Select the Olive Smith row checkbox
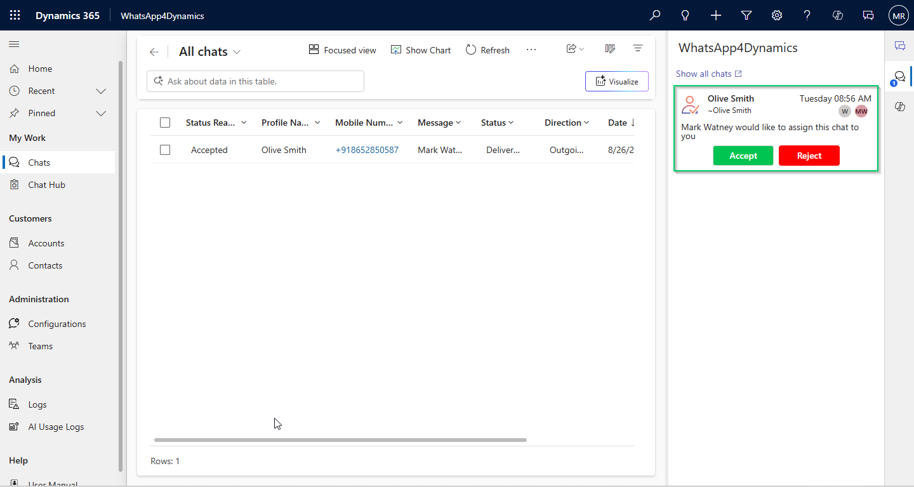914x487 pixels. pos(165,150)
